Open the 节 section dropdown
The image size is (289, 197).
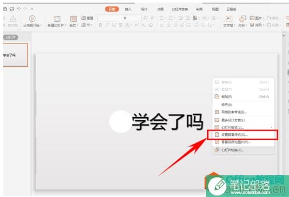(87, 25)
